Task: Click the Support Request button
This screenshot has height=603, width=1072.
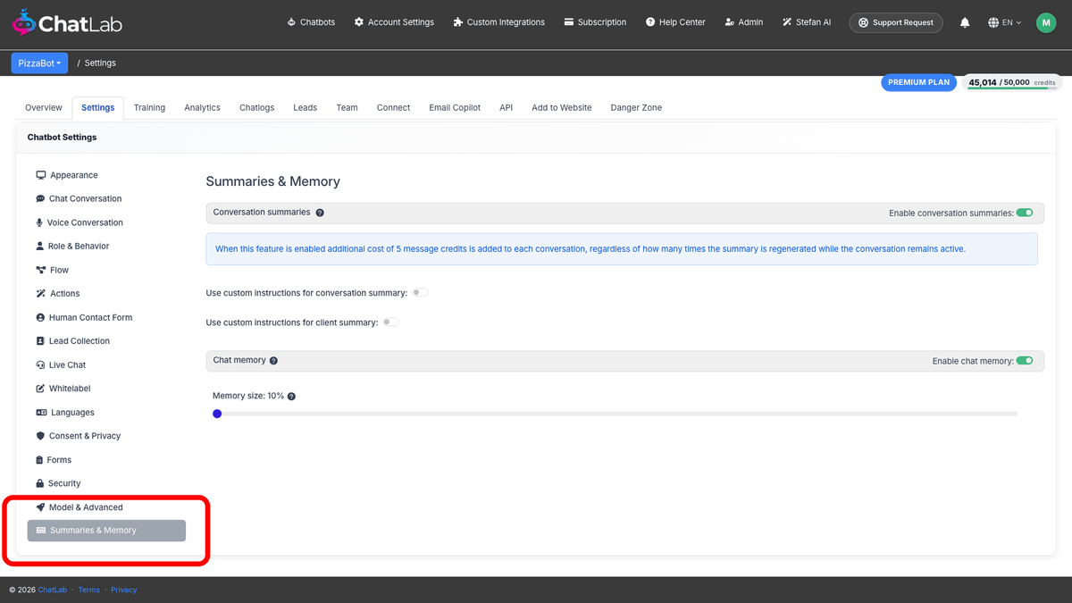Action: point(896,22)
